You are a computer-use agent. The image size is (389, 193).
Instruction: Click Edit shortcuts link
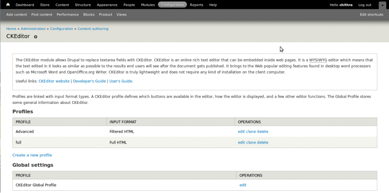[x=371, y=14]
